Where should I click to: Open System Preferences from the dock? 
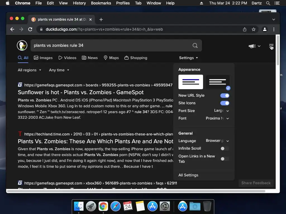165,206
